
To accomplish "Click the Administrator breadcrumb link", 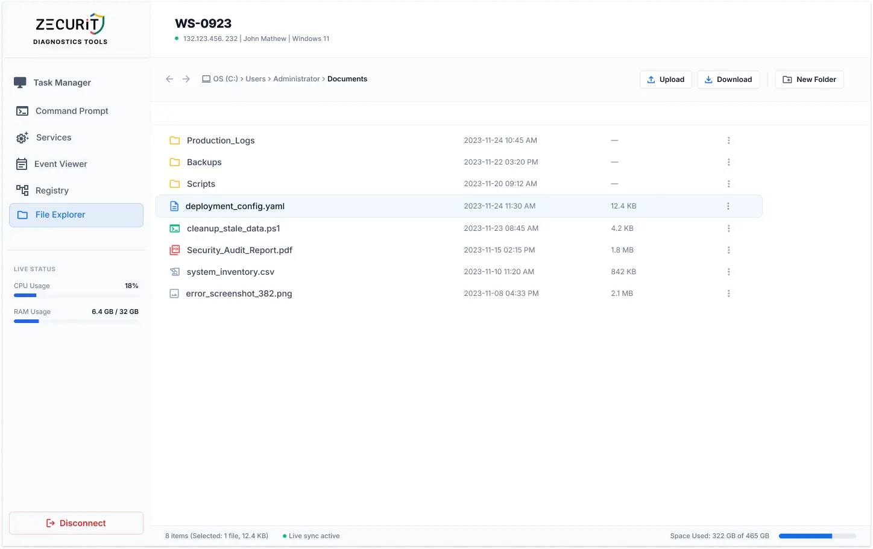I will tap(297, 78).
